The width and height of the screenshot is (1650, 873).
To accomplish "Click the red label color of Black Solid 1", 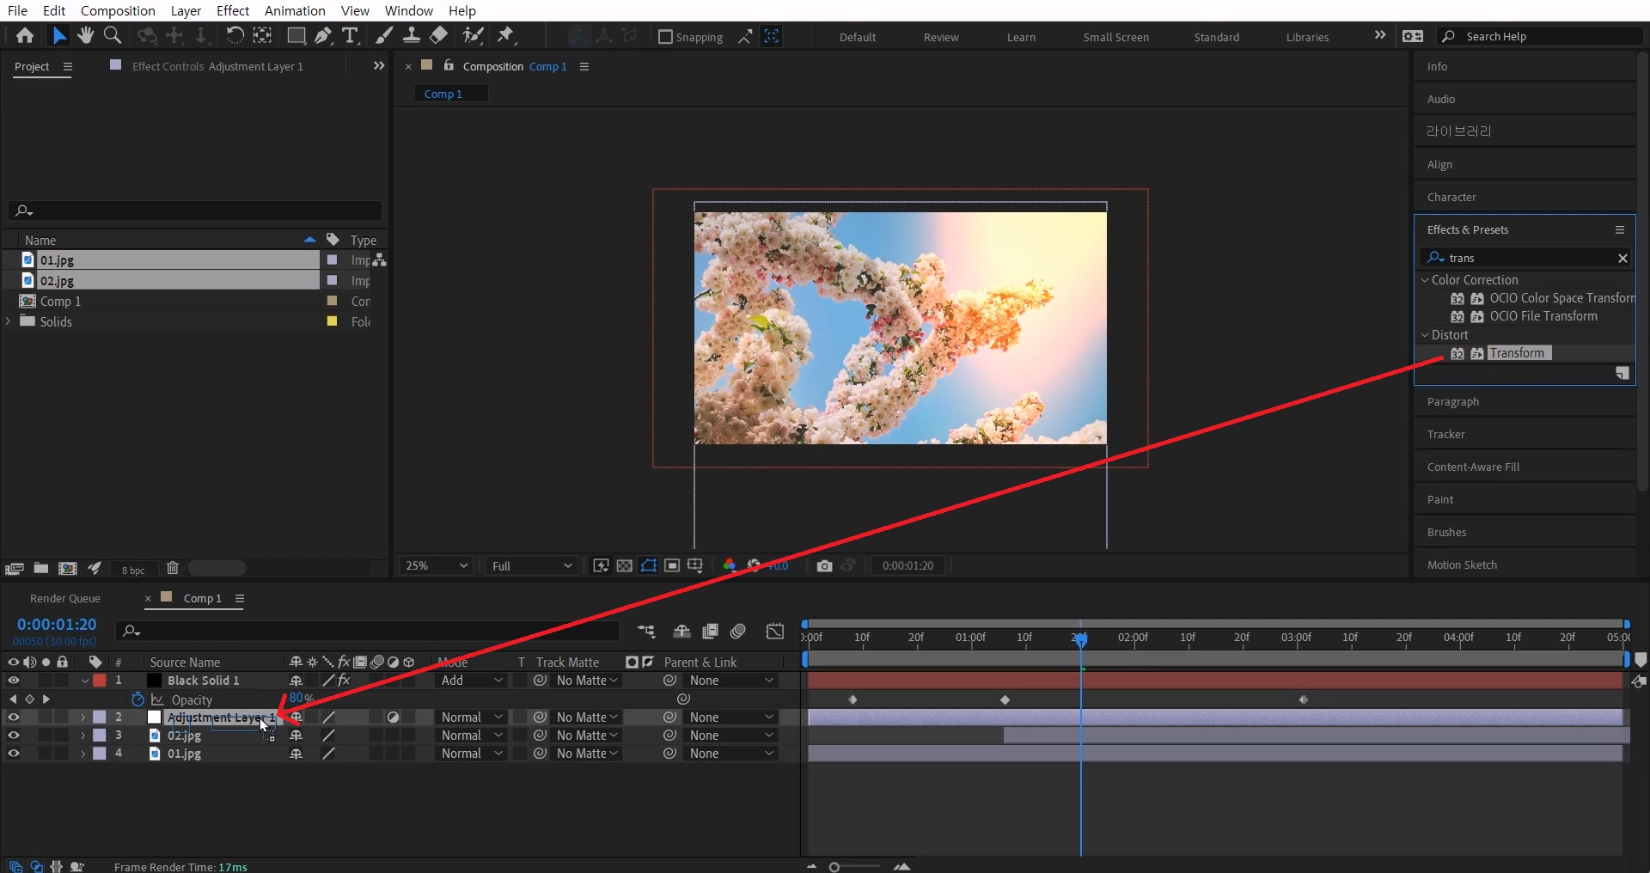I will [100, 681].
